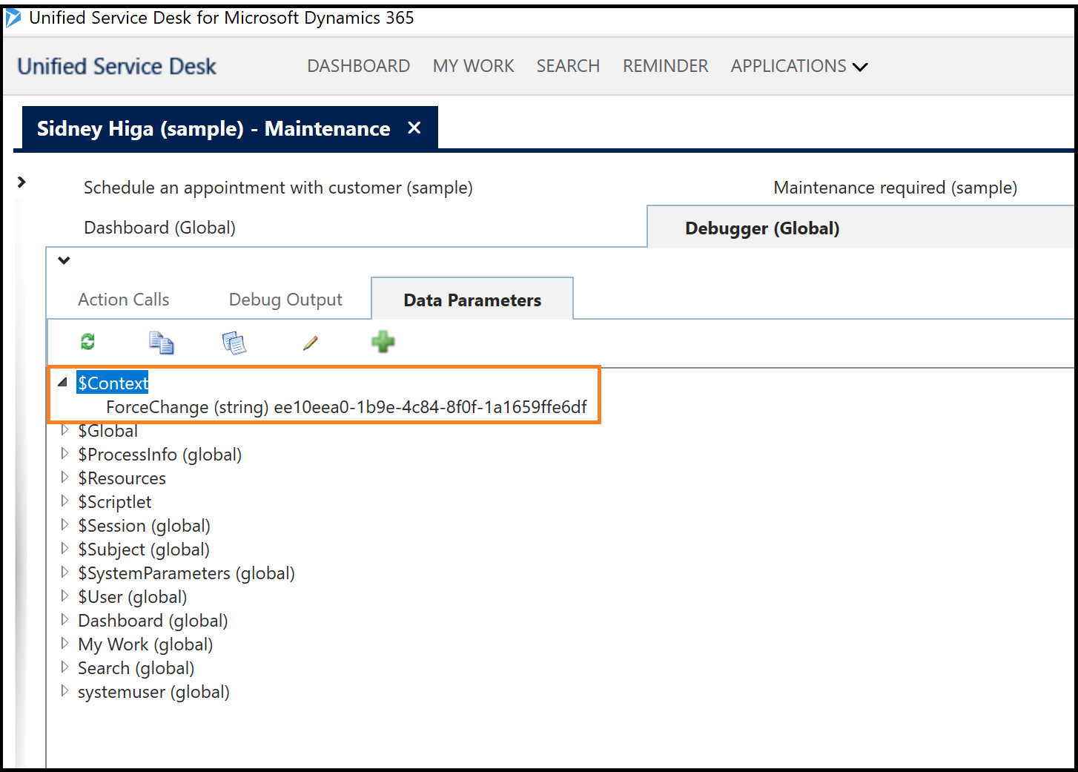1078x772 pixels.
Task: Click the copy icon in Data Parameters toolbar
Action: (161, 343)
